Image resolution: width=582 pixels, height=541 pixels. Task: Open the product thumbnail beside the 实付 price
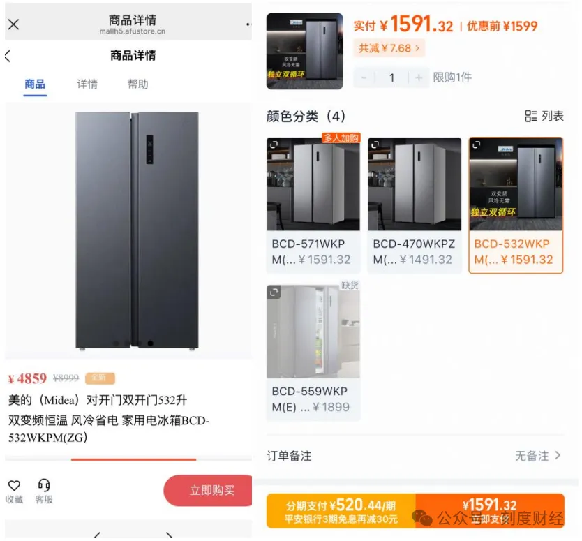[305, 51]
